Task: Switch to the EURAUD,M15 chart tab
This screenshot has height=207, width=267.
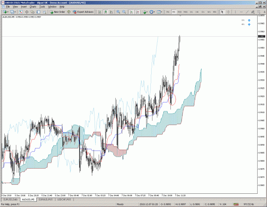Action: tap(46, 199)
